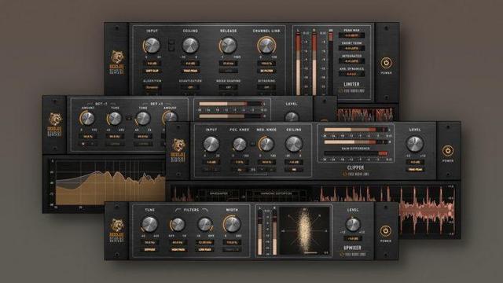The image size is (503, 283).
Task: Switch to the Harmonic Distortion view in Clipper
Action: (276, 194)
